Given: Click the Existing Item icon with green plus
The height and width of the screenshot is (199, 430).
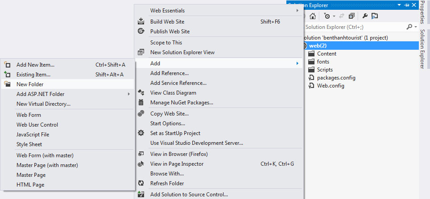Looking at the screenshot, I should tap(8, 74).
